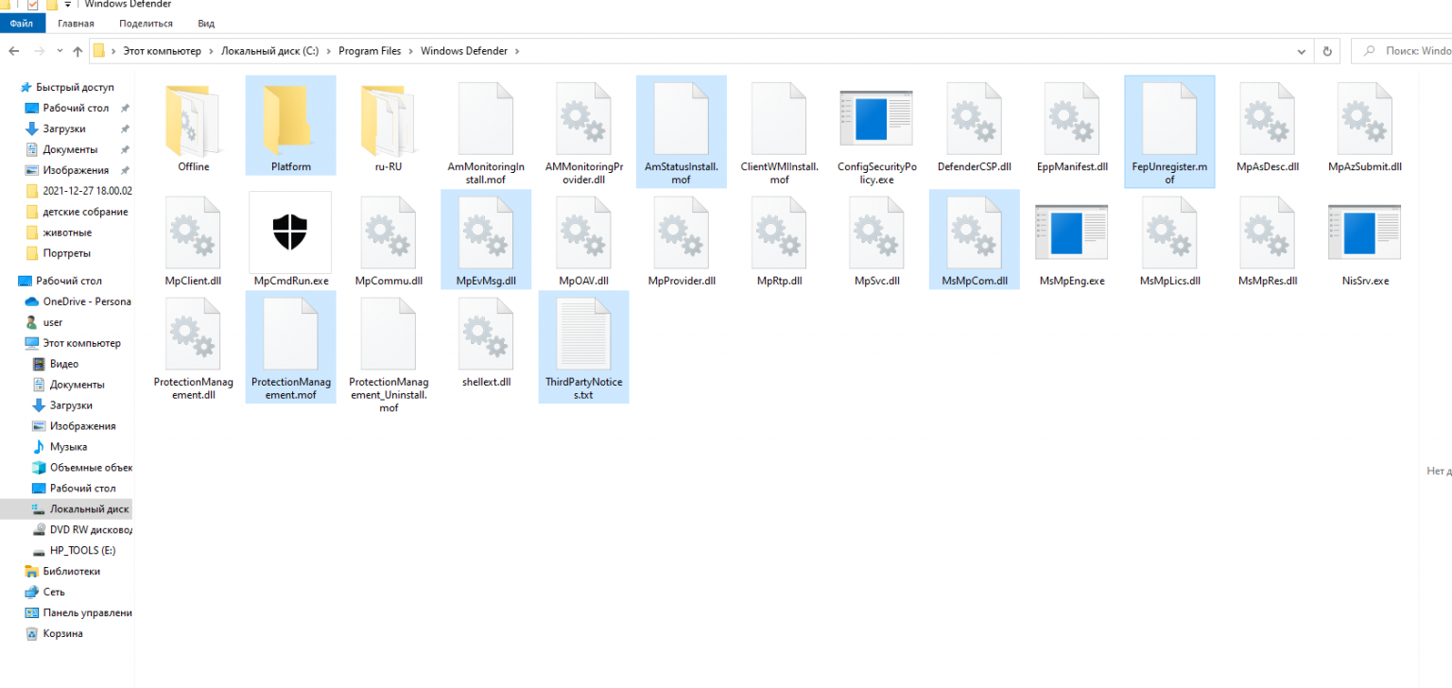1452x688 pixels.
Task: Select the MsMpRes.dll file
Action: tap(1268, 240)
